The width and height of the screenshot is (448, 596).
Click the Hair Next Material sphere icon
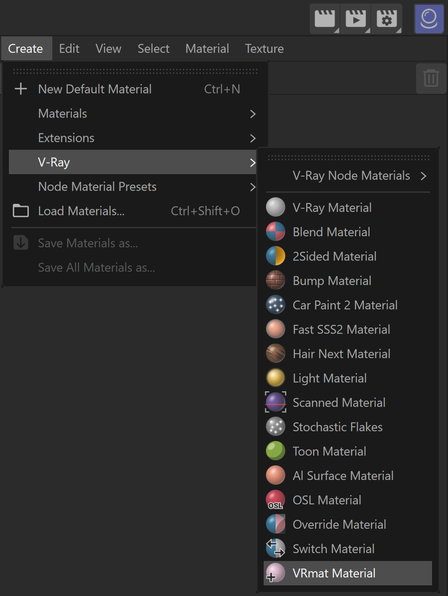276,354
